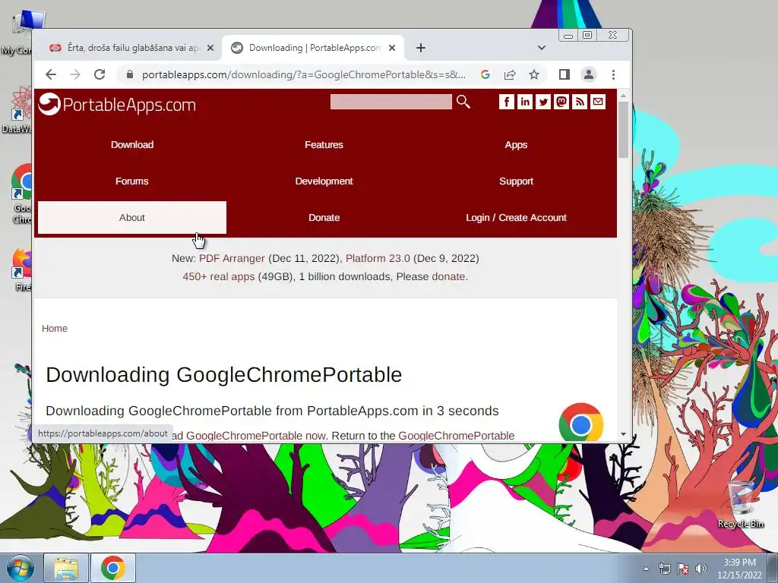778x583 pixels.
Task: Show hidden tray icons arrow
Action: (x=646, y=569)
